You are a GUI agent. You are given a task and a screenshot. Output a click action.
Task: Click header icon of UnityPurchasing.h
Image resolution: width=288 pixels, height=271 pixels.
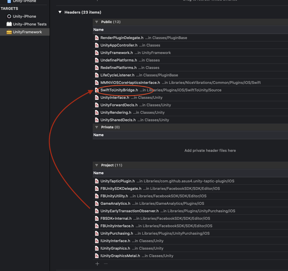click(x=96, y=233)
